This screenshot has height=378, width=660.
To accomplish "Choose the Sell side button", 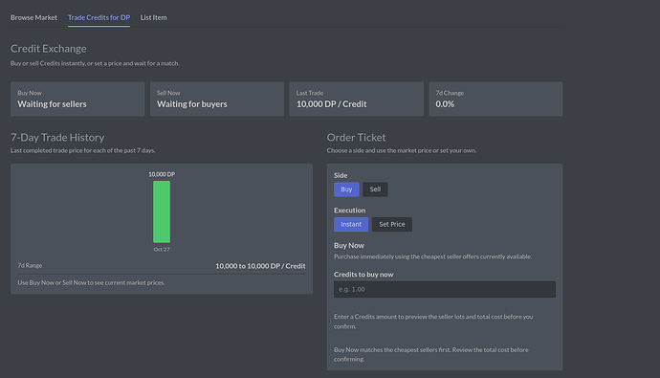I will click(375, 189).
